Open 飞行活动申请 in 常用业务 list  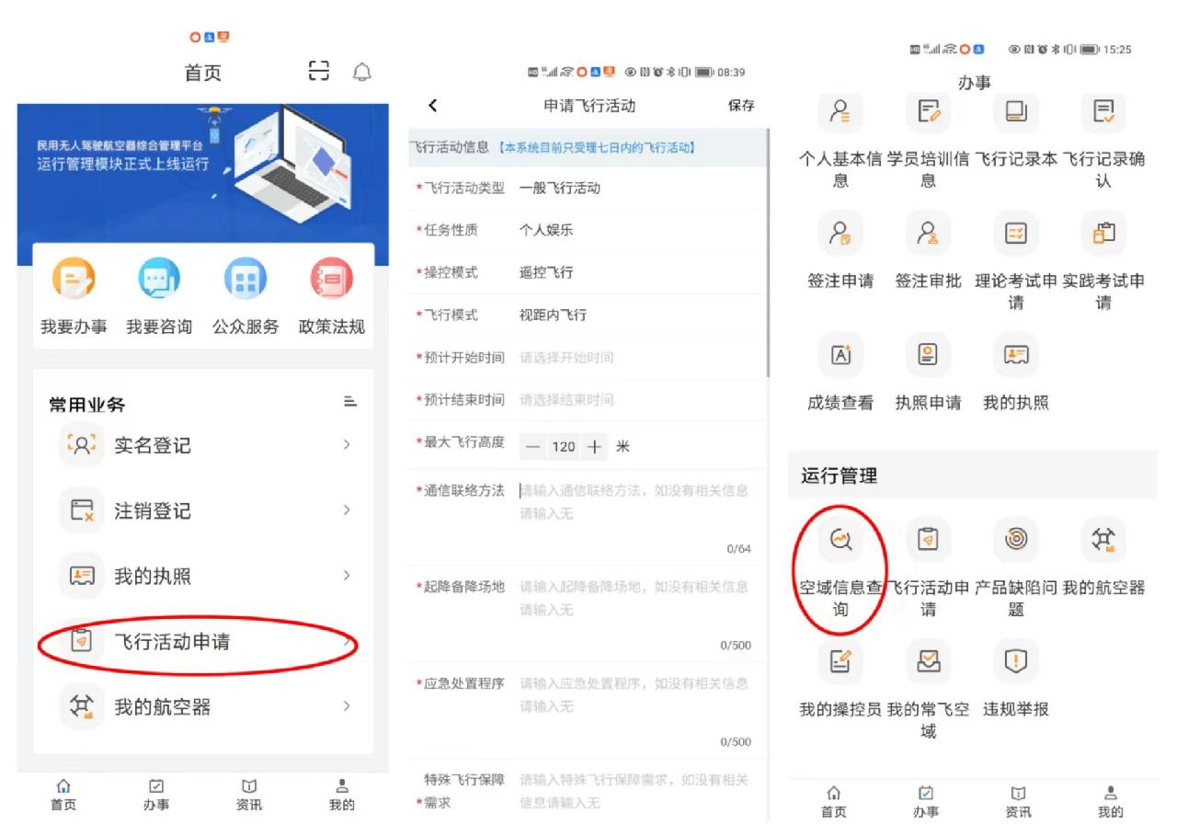[x=198, y=642]
